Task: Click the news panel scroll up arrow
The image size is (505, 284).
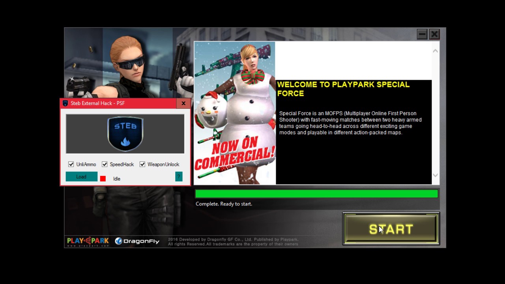Action: click(x=435, y=51)
